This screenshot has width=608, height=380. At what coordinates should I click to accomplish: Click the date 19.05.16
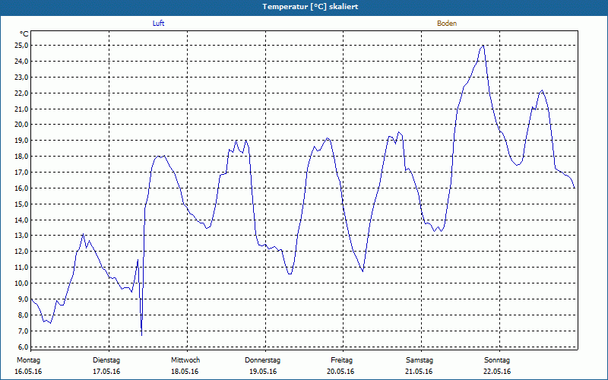click(263, 372)
